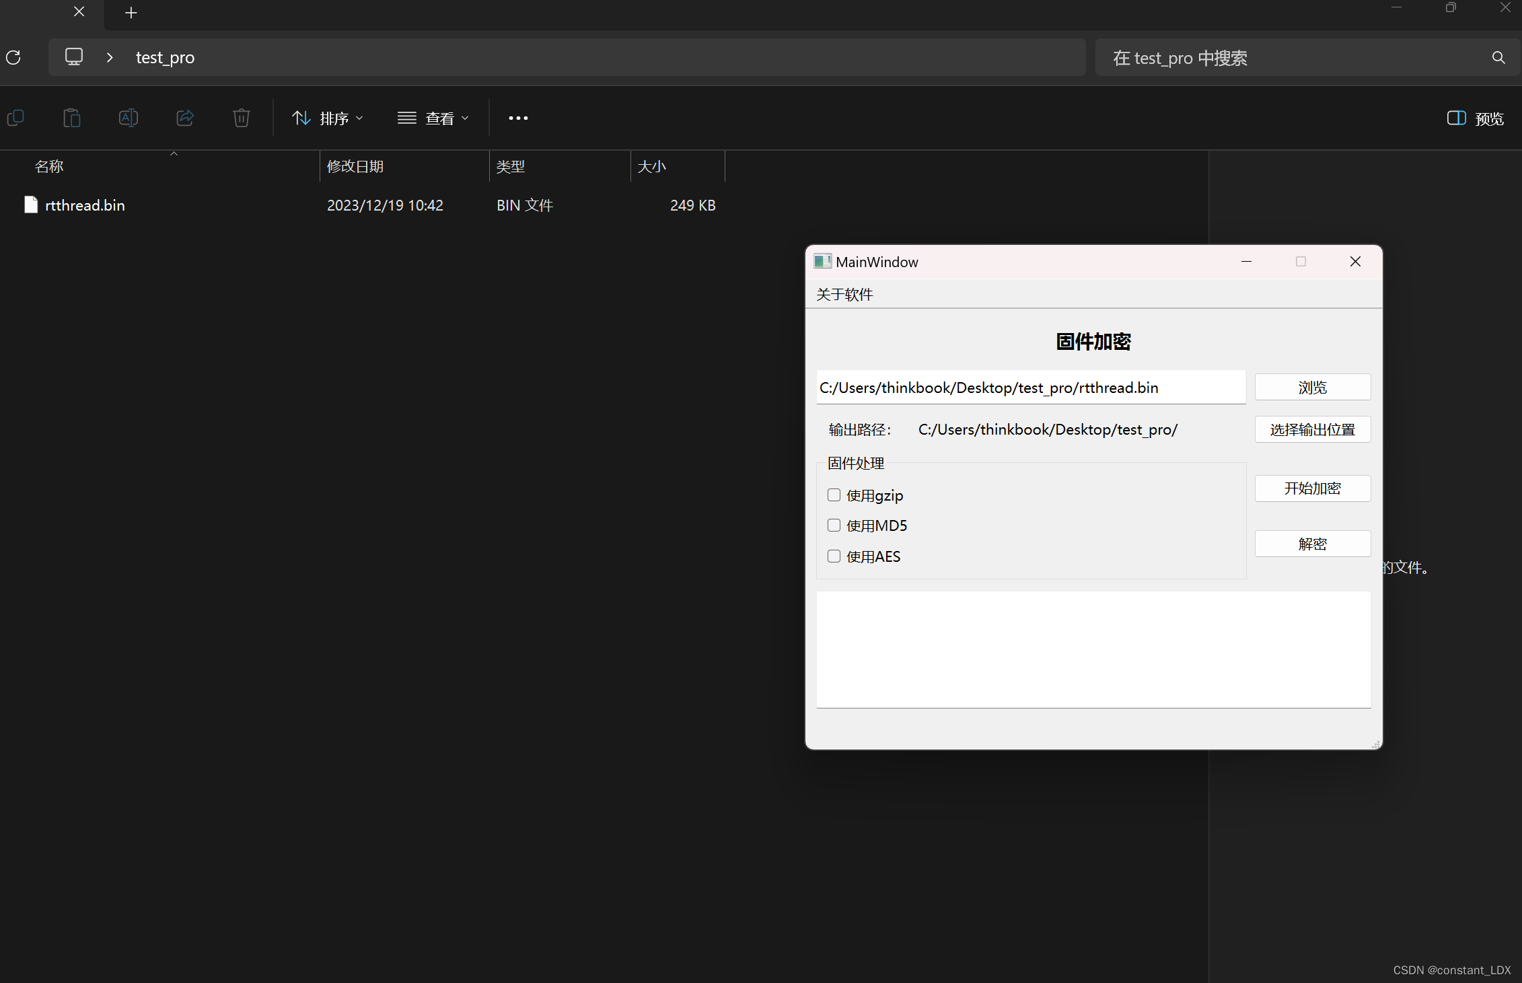1522x983 pixels.
Task: Enable the 使用AES checkbox
Action: coord(834,556)
